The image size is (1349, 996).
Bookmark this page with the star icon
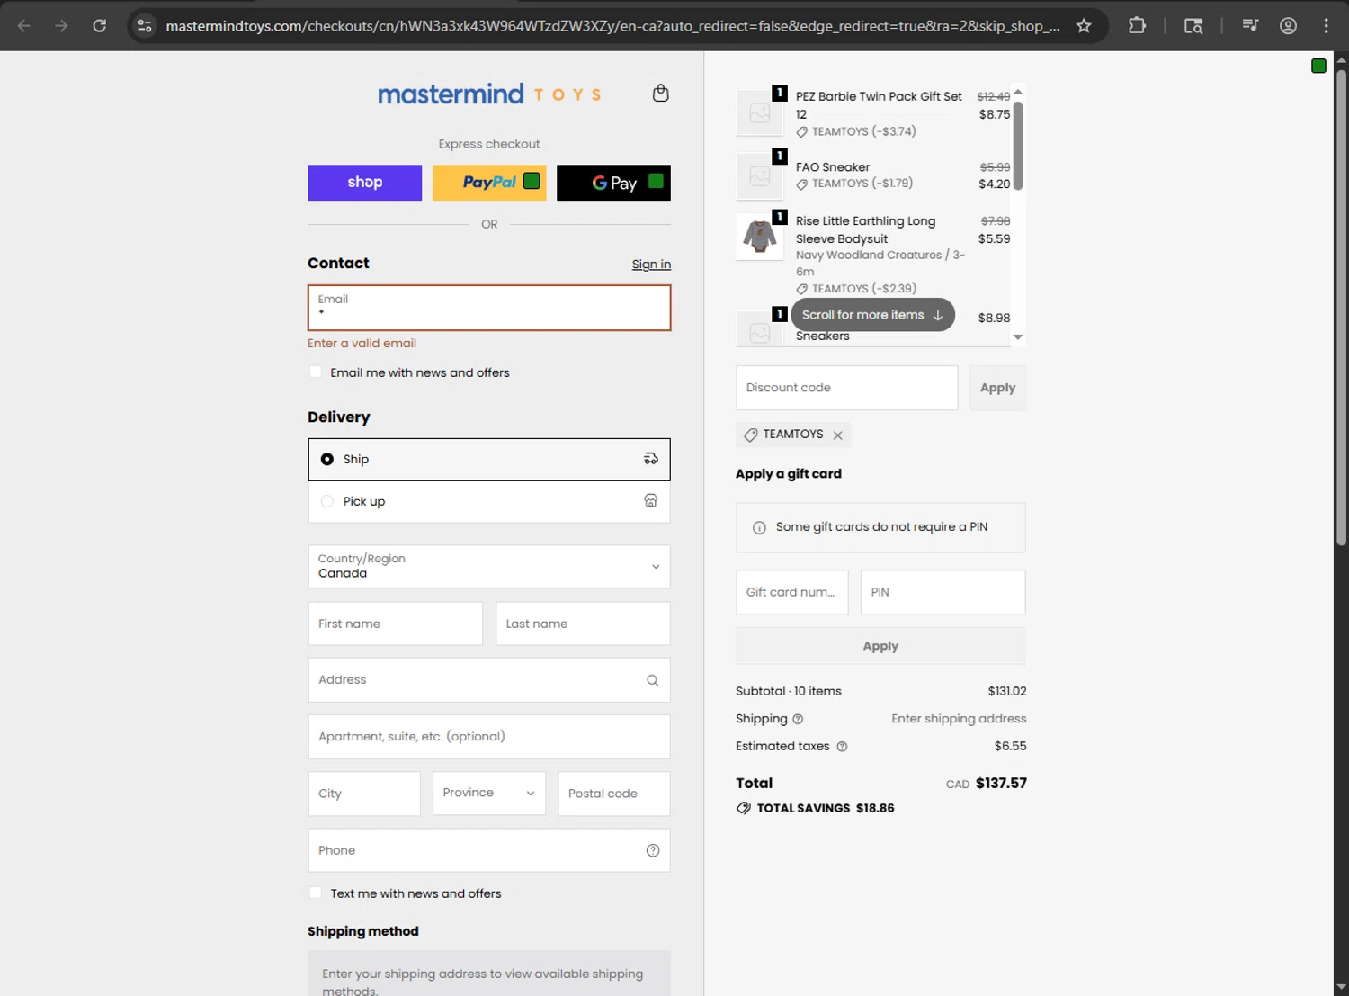coord(1084,25)
